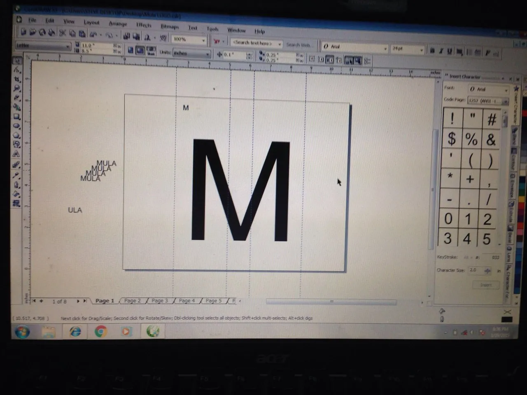The width and height of the screenshot is (527, 395).
Task: Toggle Bold text formatting
Action: [432, 51]
